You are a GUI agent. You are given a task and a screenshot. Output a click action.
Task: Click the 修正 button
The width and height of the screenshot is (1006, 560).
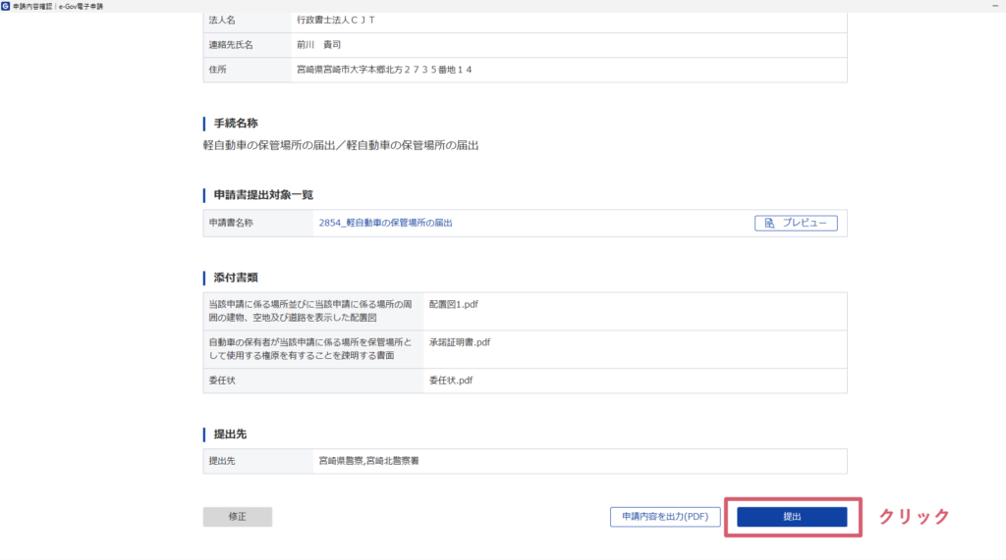[237, 517]
